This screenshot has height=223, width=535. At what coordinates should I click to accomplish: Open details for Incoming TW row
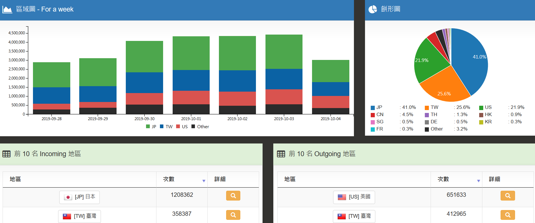pyautogui.click(x=233, y=215)
